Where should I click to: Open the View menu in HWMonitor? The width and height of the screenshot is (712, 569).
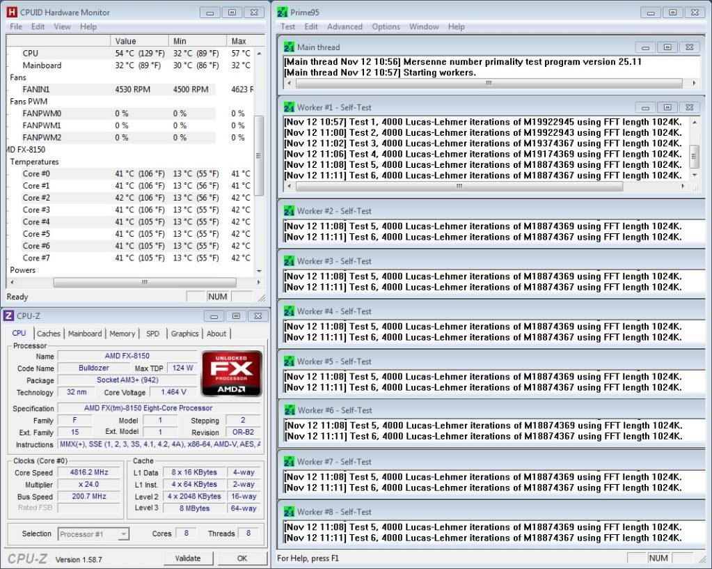tap(63, 26)
